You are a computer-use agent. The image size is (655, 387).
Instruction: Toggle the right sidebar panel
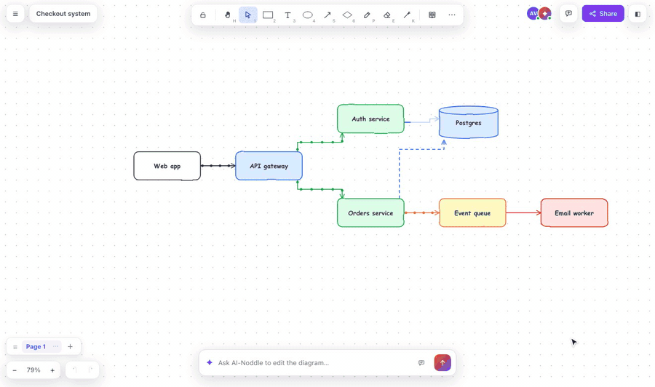point(638,15)
